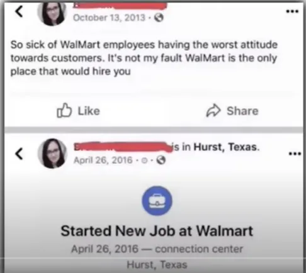The height and width of the screenshot is (273, 306).
Task: Click the blue briefcase life event icon
Action: point(157,201)
